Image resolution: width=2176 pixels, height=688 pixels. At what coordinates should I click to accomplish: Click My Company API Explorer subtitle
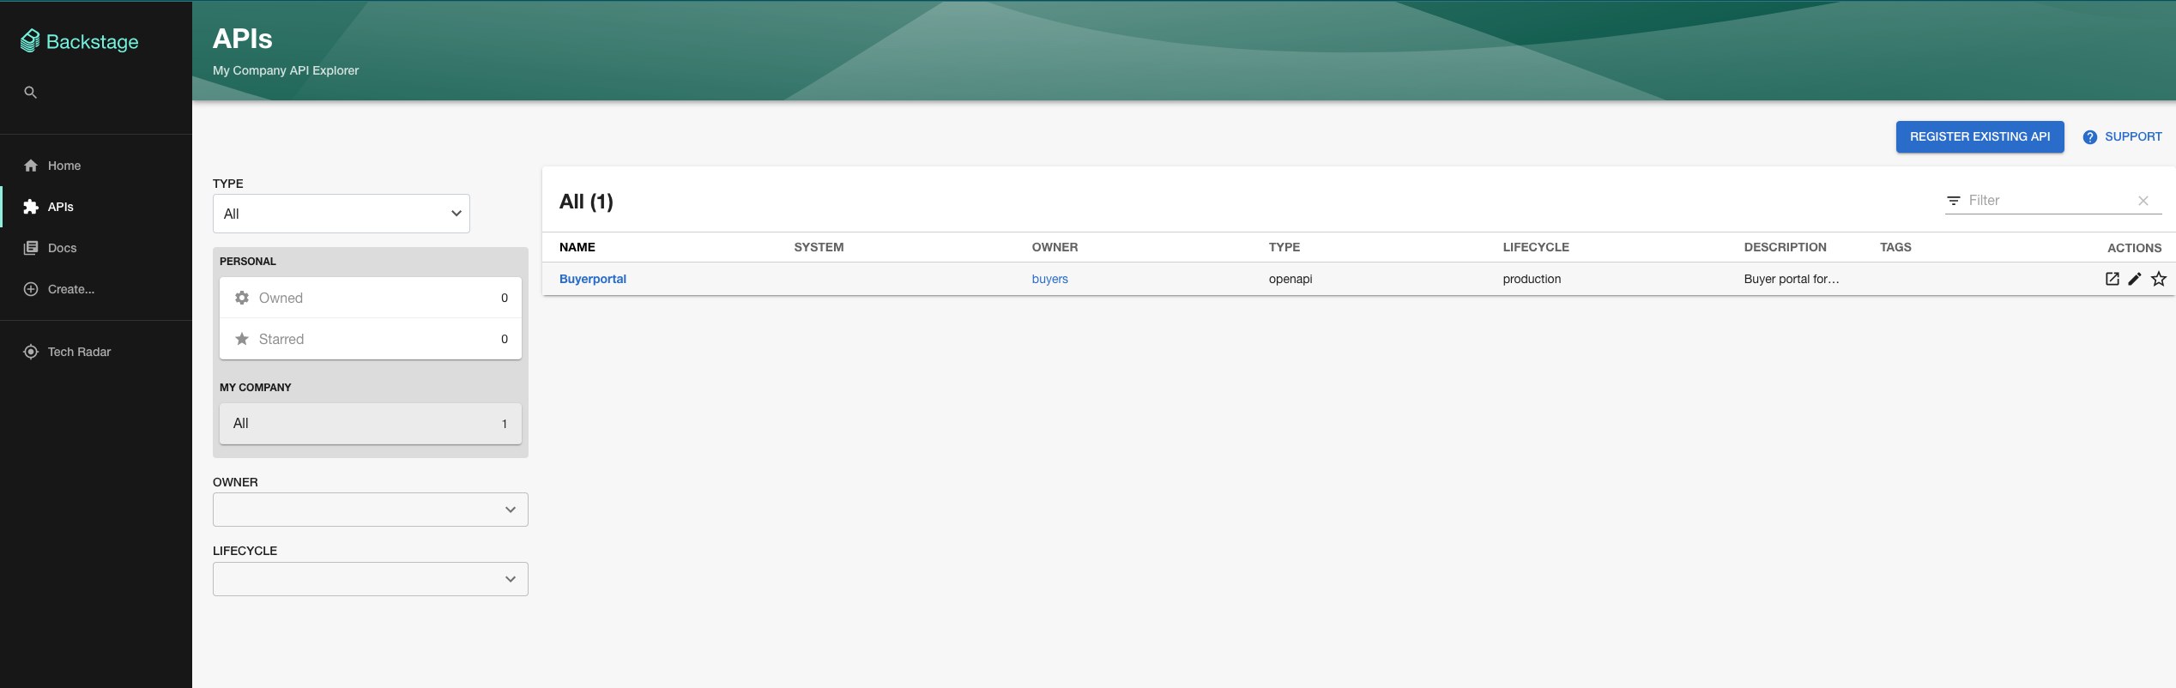point(286,70)
